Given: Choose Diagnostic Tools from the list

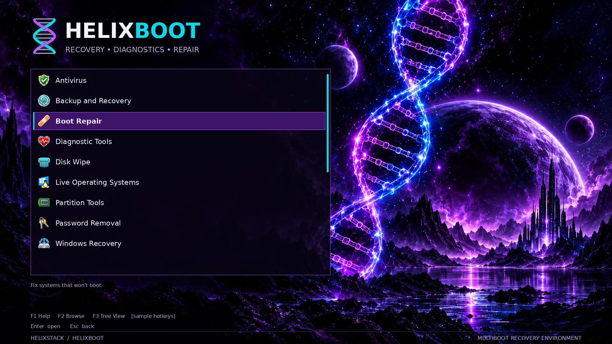Looking at the screenshot, I should pos(179,141).
